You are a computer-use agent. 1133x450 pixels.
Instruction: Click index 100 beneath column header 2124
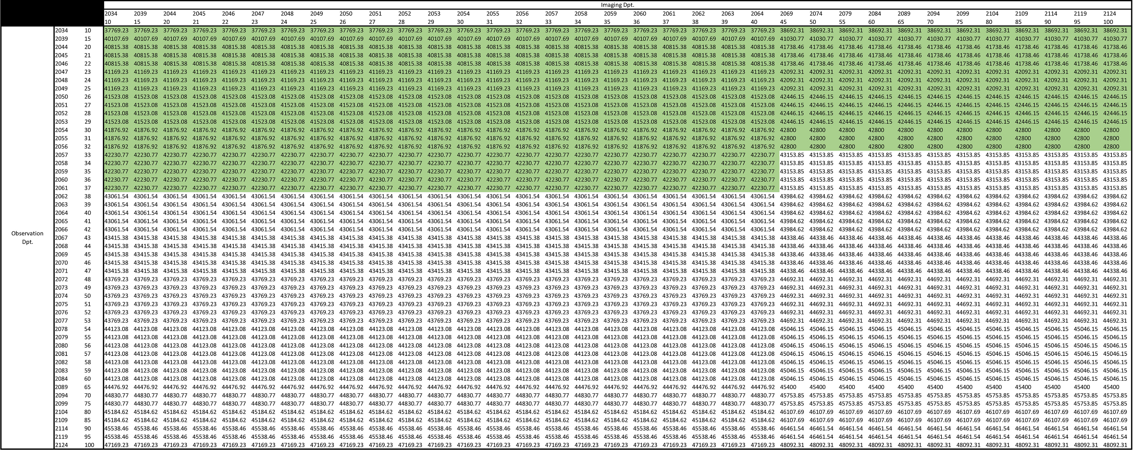[1109, 22]
